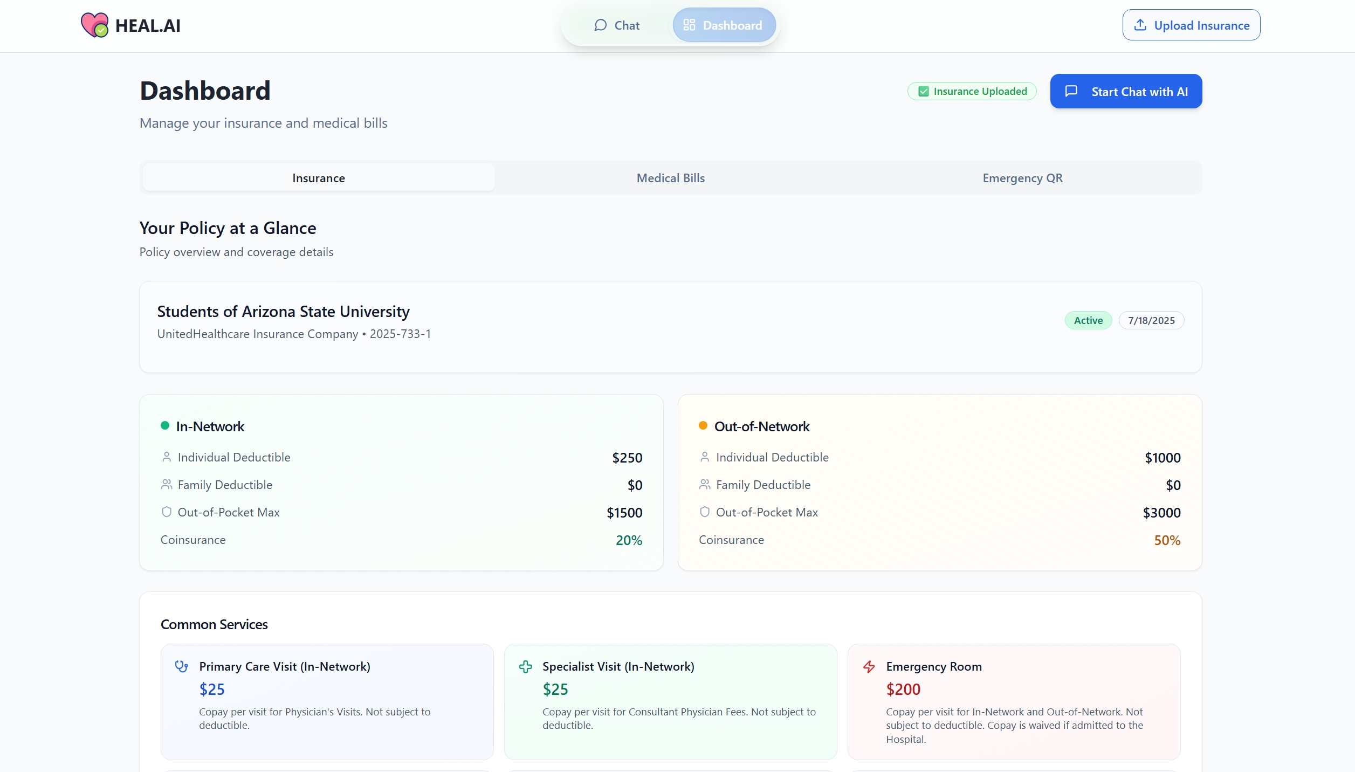
Task: Select Dashboard in top navigation
Action: click(x=724, y=25)
